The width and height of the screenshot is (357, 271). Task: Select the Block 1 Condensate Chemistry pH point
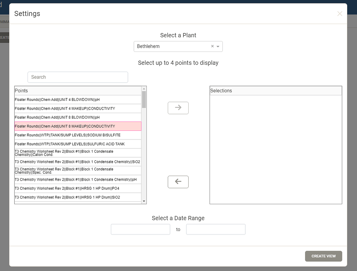[70, 179]
